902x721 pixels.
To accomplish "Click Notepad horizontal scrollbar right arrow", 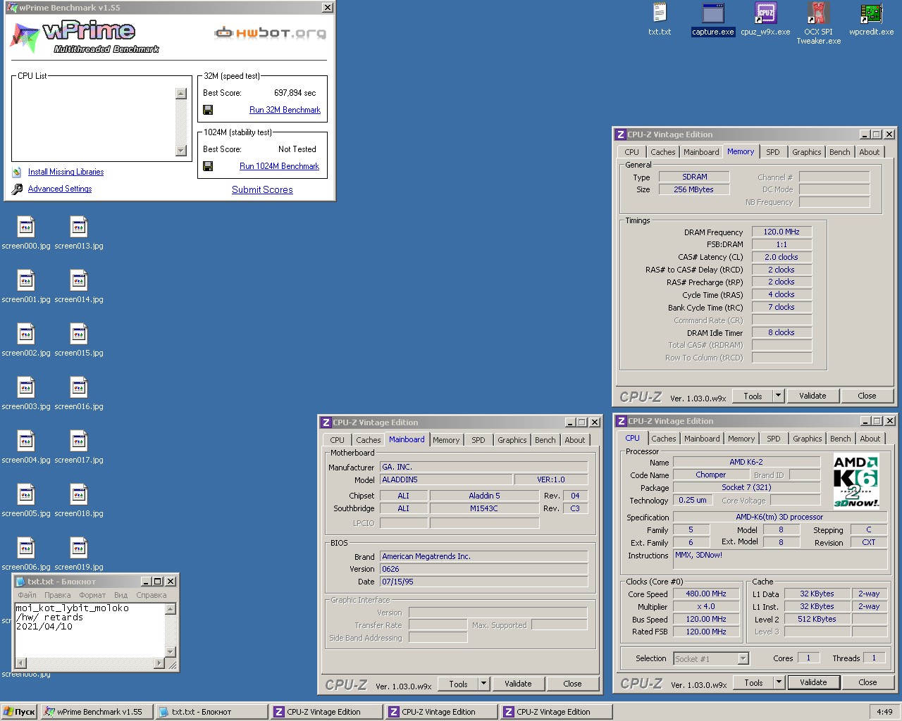I will [x=159, y=663].
